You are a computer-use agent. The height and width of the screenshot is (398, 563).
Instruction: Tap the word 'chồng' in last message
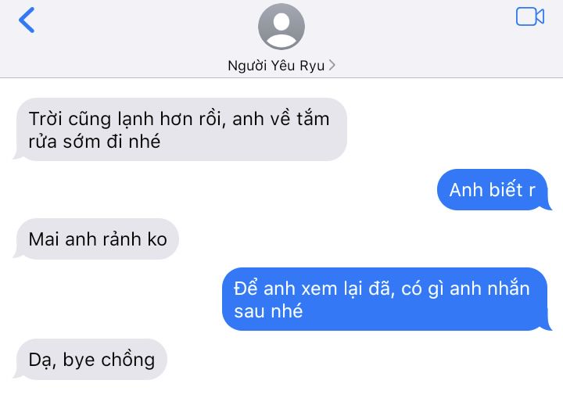pos(127,360)
